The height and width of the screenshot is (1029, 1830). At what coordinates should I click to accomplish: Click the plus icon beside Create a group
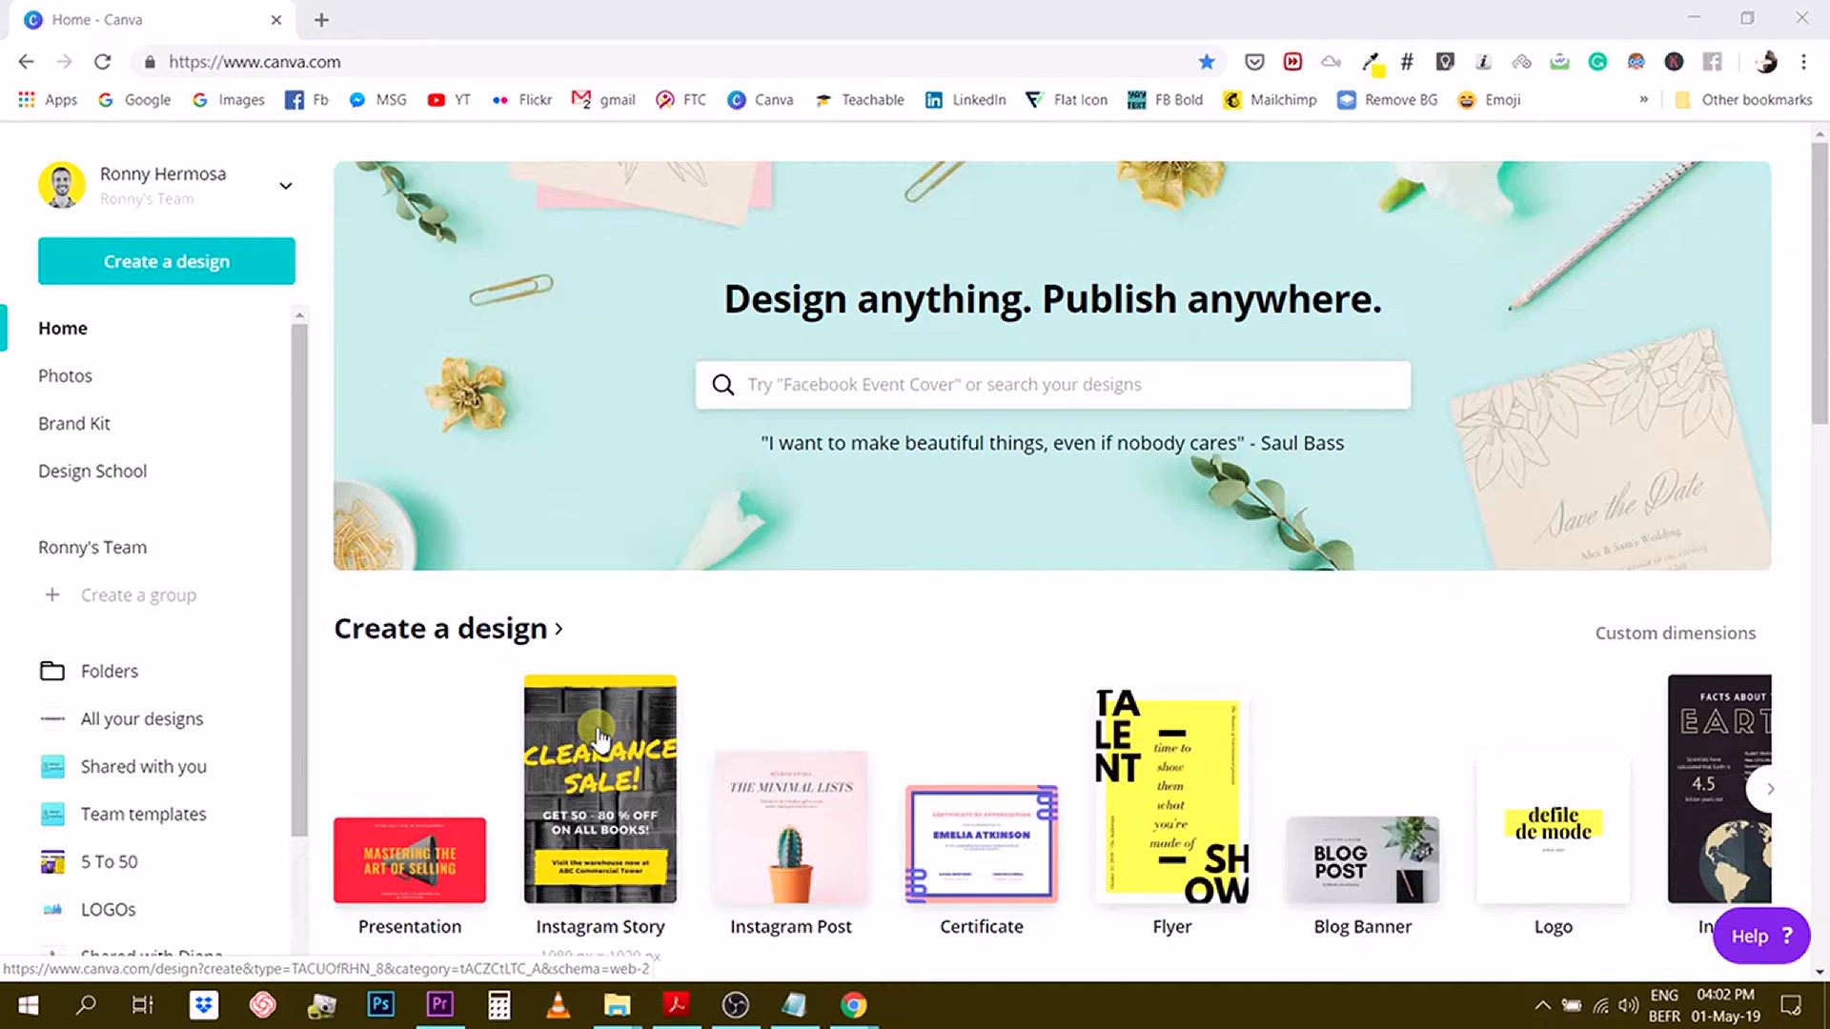52,595
